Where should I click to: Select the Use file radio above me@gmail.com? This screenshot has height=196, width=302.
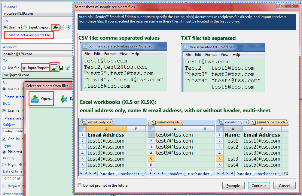[x=4, y=68]
